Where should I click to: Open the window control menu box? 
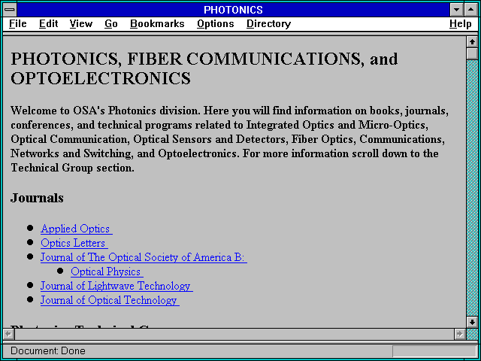click(10, 10)
